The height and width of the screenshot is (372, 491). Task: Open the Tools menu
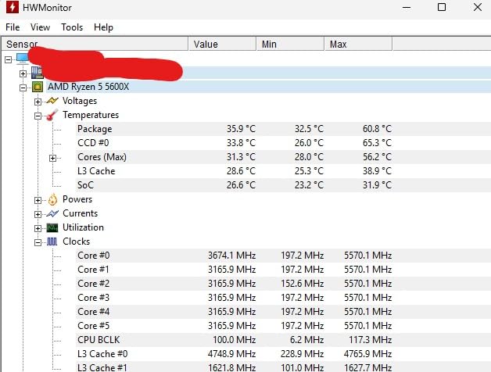coord(72,27)
